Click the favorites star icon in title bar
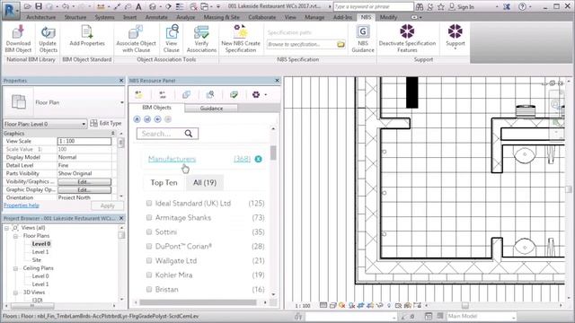Image resolution: width=575 pixels, height=323 pixels. coord(441,6)
